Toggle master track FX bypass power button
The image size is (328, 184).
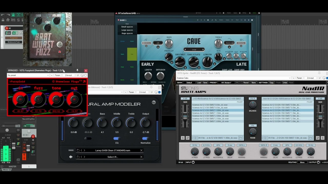[x=18, y=126]
